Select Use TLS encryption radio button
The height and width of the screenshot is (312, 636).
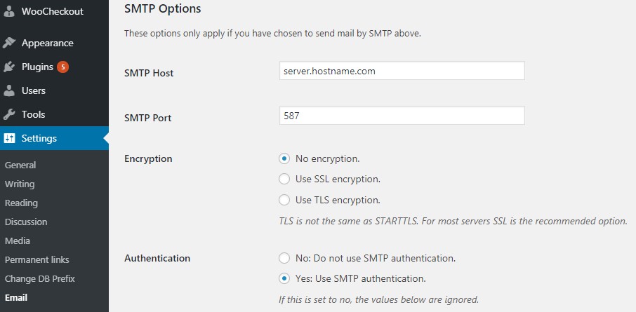(284, 200)
